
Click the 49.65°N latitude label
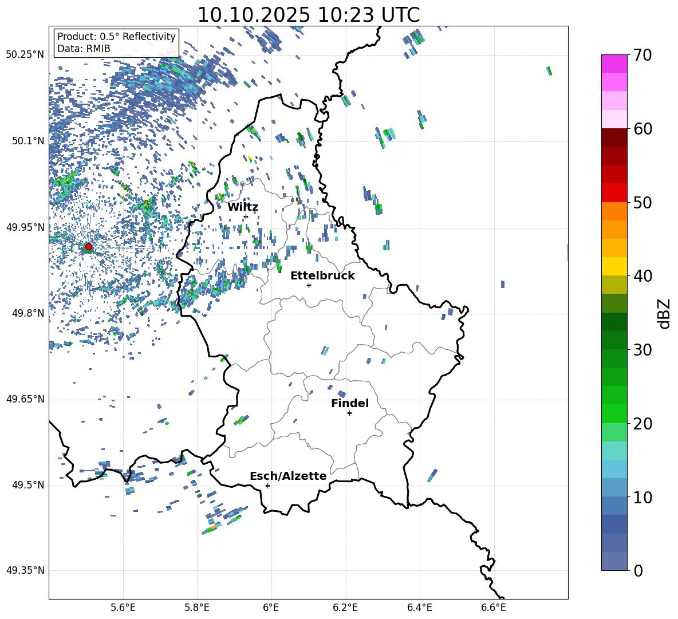click(x=25, y=399)
